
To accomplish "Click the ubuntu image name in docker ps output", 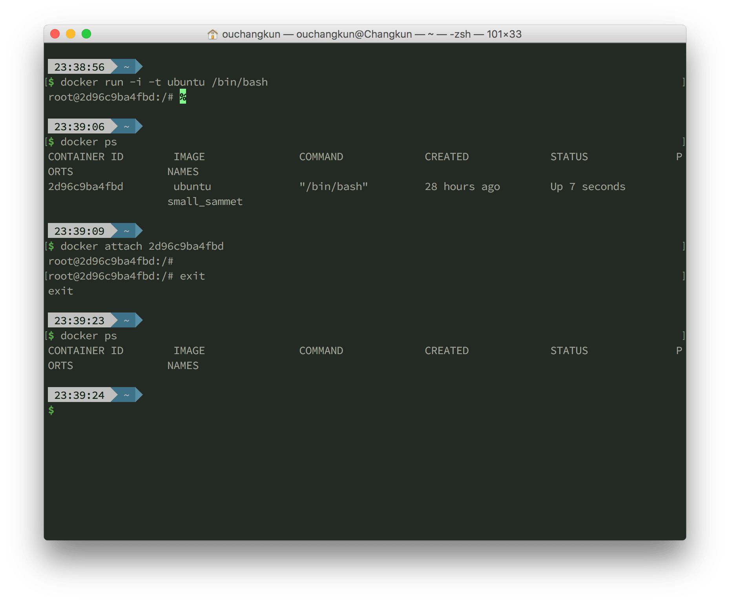I will [192, 186].
